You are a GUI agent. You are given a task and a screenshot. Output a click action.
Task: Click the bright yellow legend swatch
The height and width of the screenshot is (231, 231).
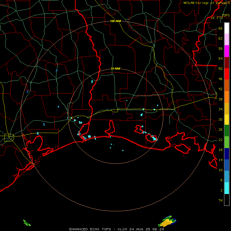click(227, 120)
